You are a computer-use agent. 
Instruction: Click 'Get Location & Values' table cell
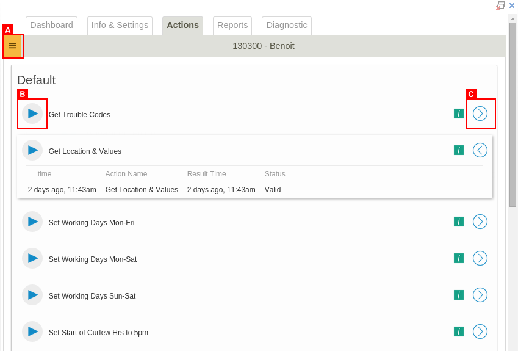coord(142,190)
